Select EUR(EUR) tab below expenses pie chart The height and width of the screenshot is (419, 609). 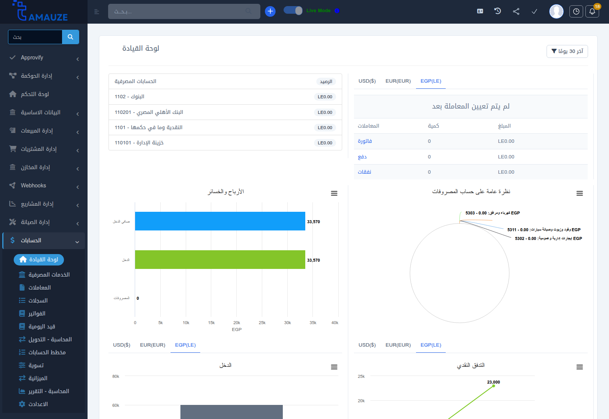coord(398,345)
